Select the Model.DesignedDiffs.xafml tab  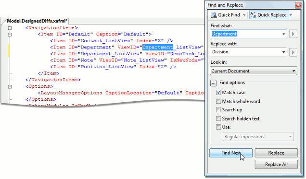pos(37,21)
